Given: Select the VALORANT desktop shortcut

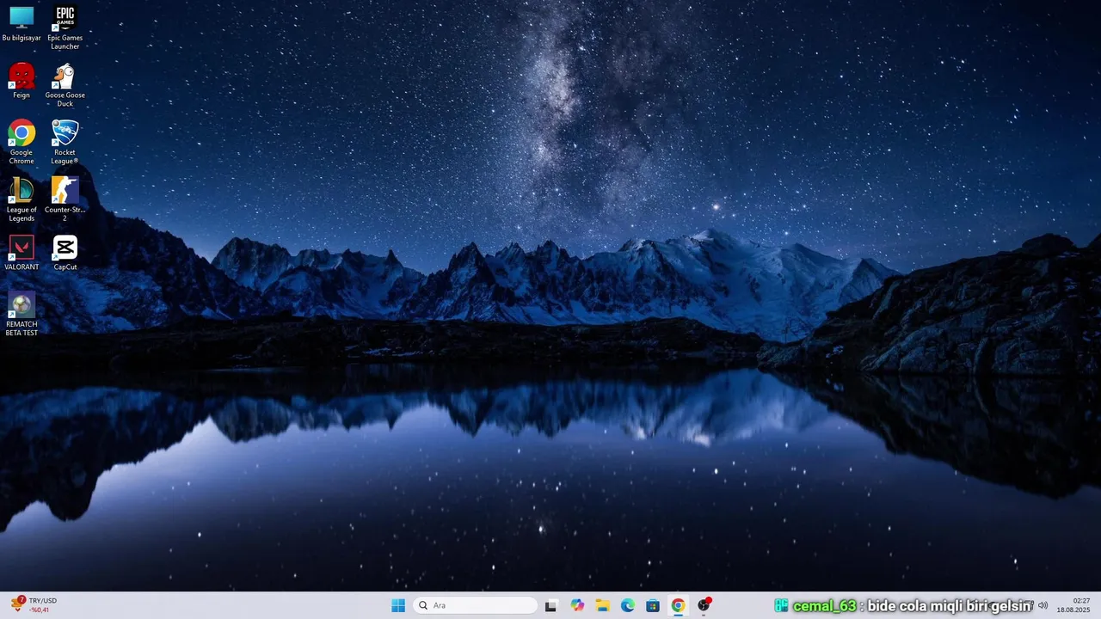Looking at the screenshot, I should pyautogui.click(x=22, y=253).
